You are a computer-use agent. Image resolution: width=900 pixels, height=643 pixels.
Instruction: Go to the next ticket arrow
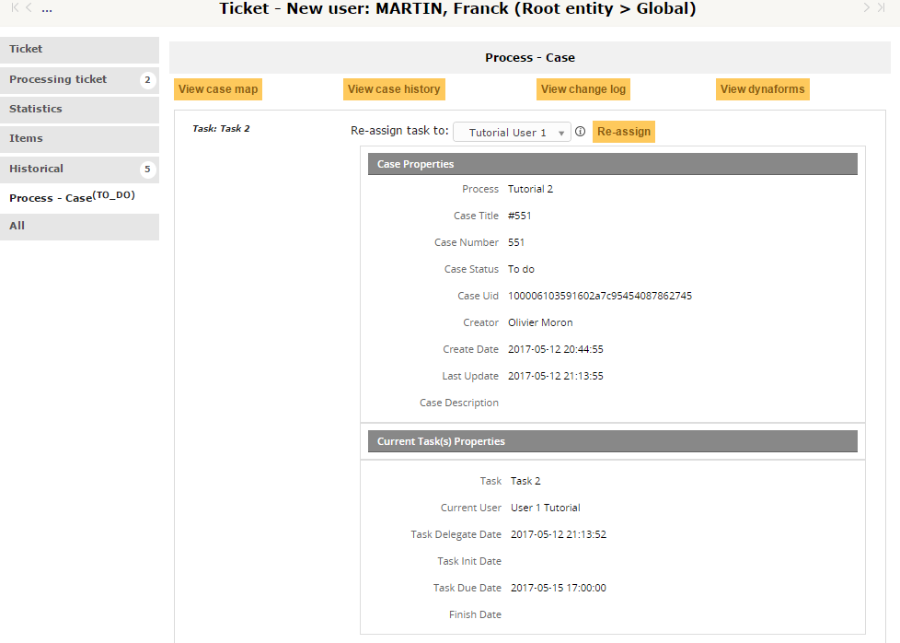click(x=867, y=8)
